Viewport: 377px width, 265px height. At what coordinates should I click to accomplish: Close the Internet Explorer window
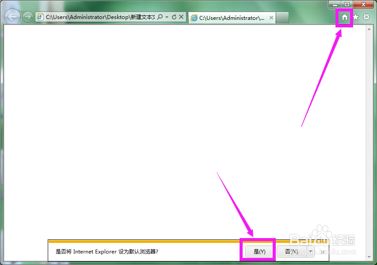pos(363,4)
